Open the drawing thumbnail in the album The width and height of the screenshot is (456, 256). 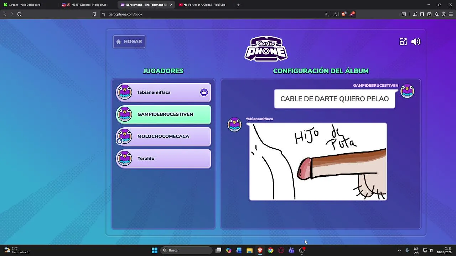318,162
